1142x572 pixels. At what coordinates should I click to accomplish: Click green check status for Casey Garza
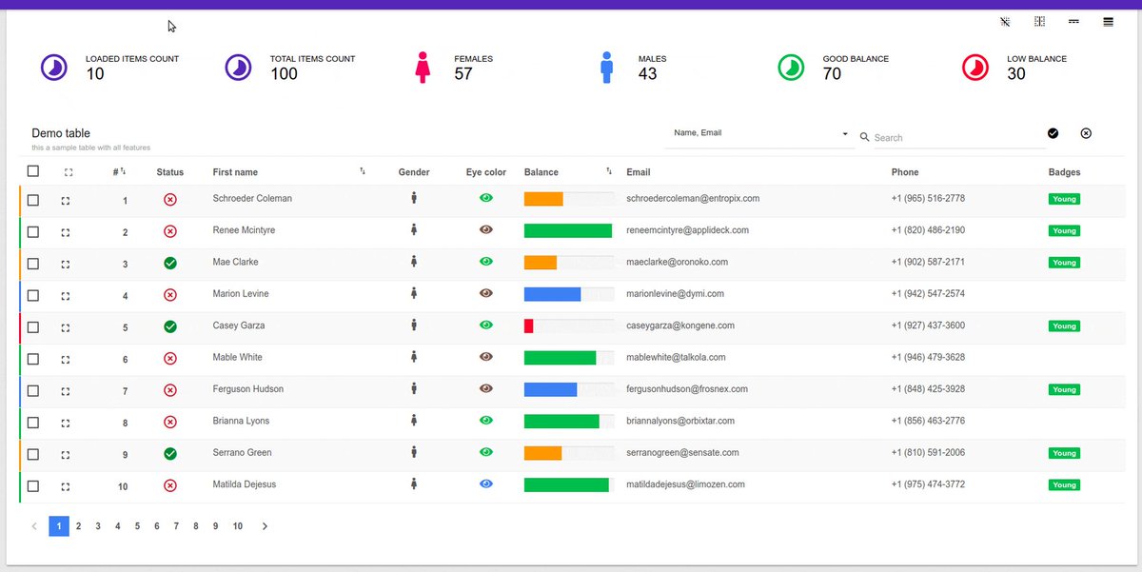coord(170,326)
